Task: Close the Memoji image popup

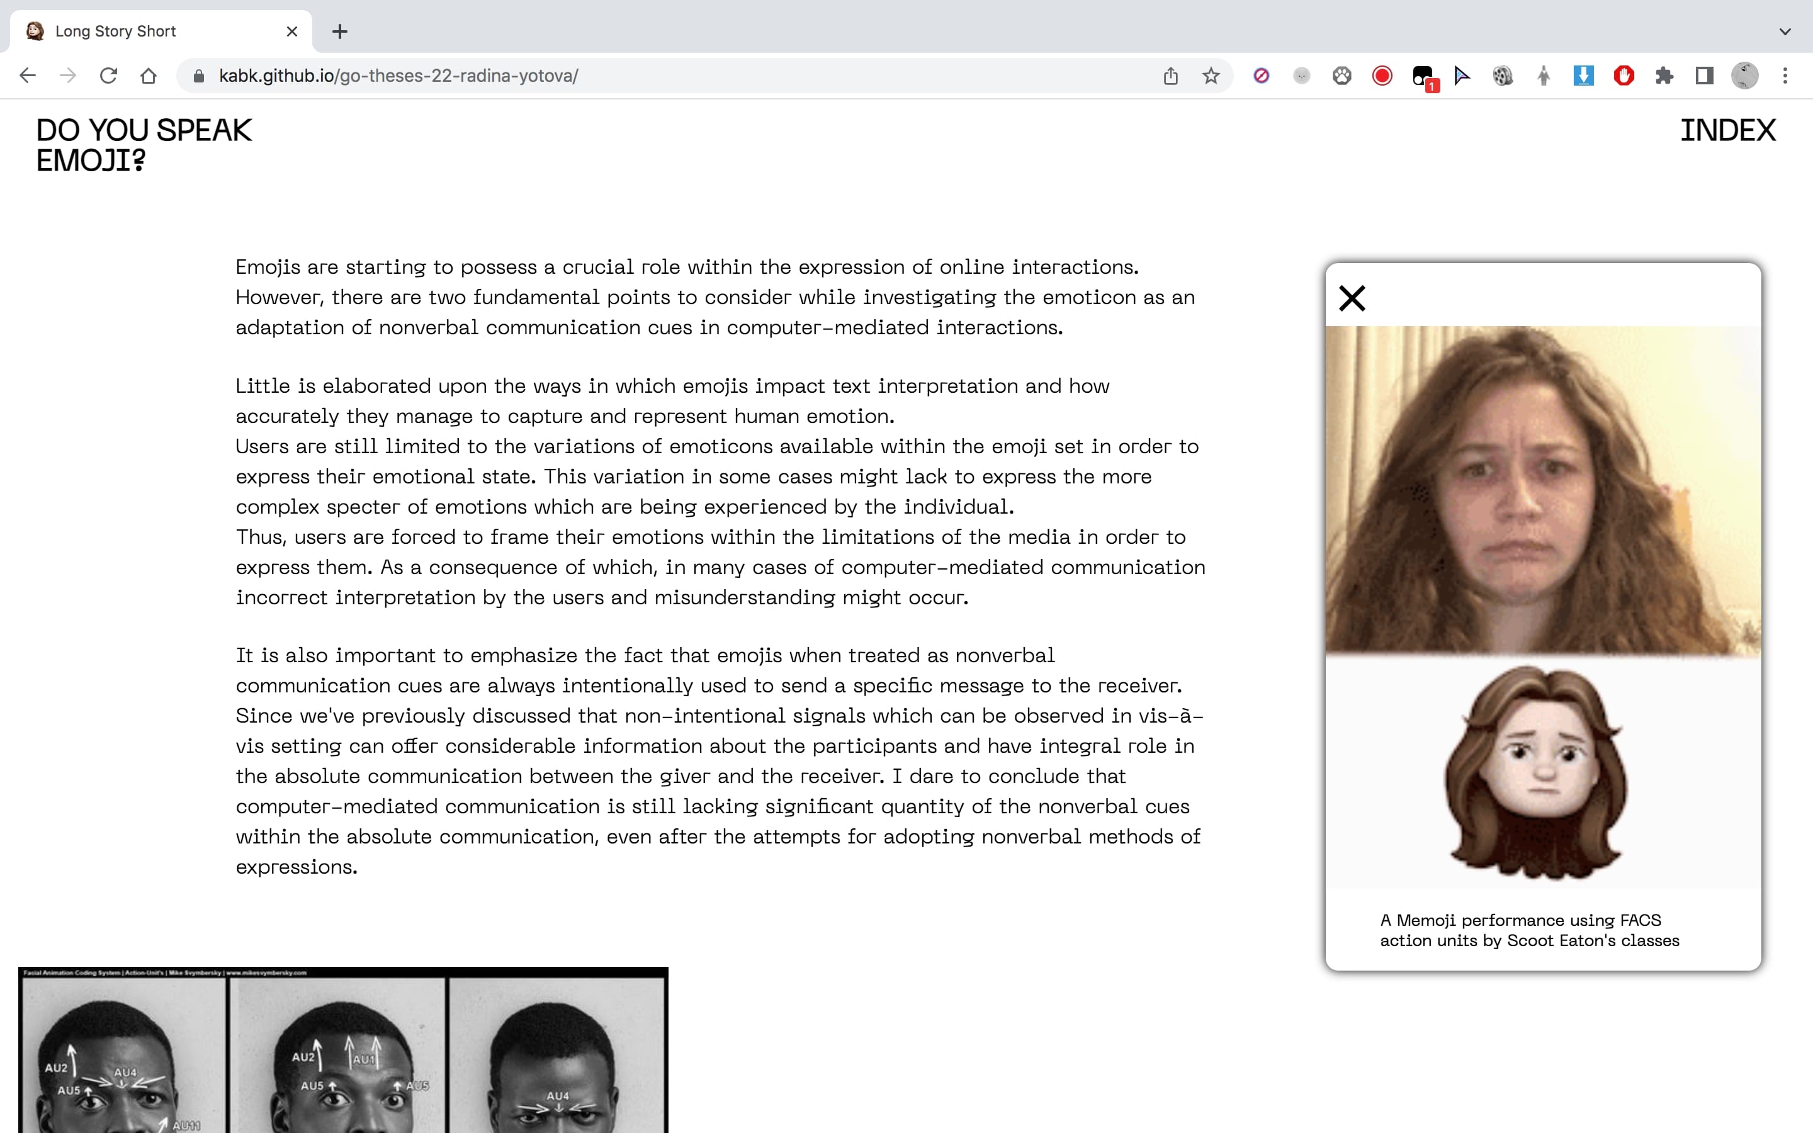Action: [1352, 298]
